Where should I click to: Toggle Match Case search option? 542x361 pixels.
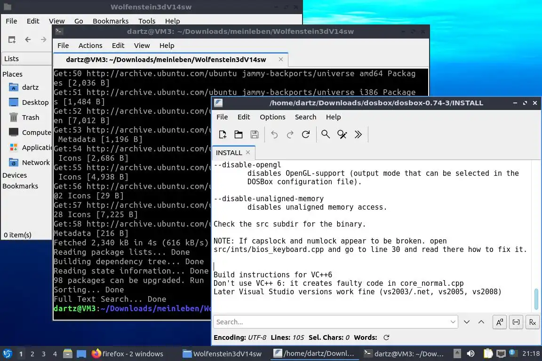[x=500, y=322]
